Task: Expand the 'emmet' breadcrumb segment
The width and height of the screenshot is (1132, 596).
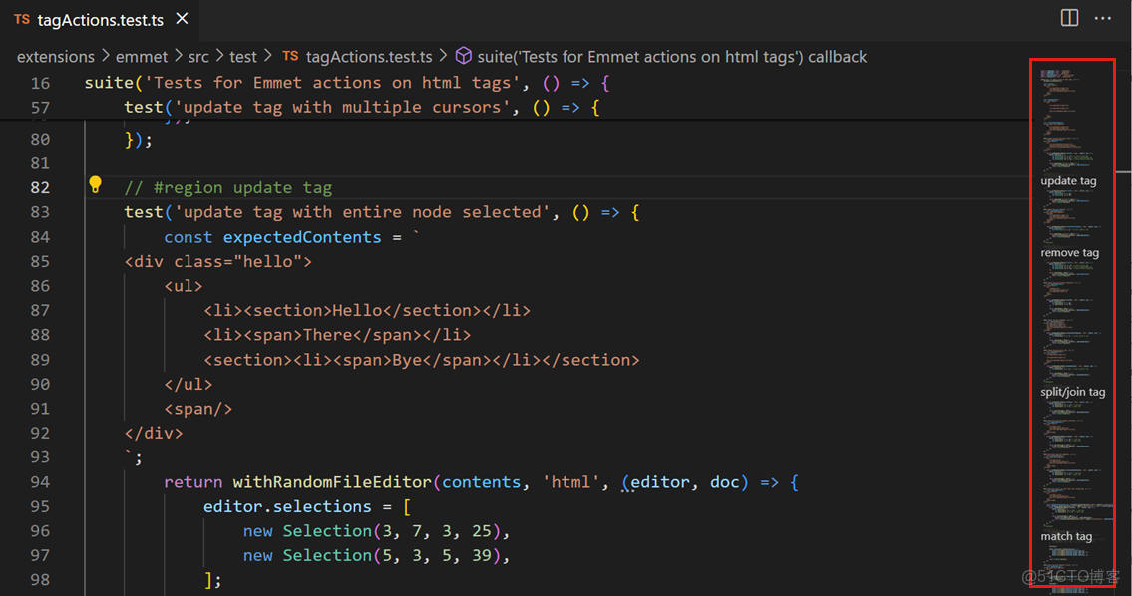Action: point(141,57)
